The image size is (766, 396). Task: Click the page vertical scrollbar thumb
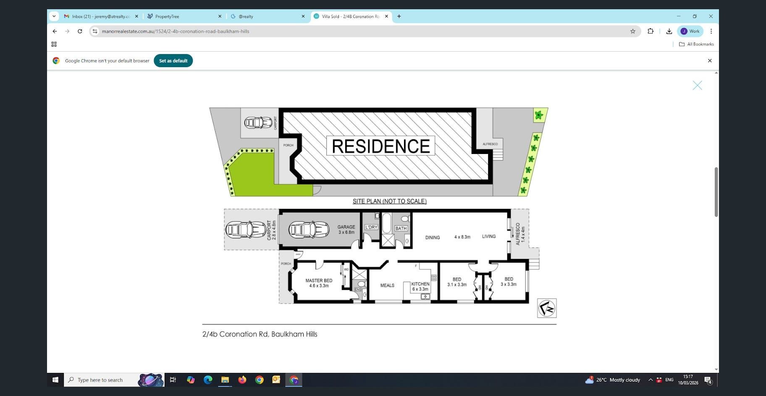pyautogui.click(x=716, y=192)
